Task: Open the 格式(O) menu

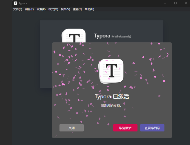Action: [53, 9]
